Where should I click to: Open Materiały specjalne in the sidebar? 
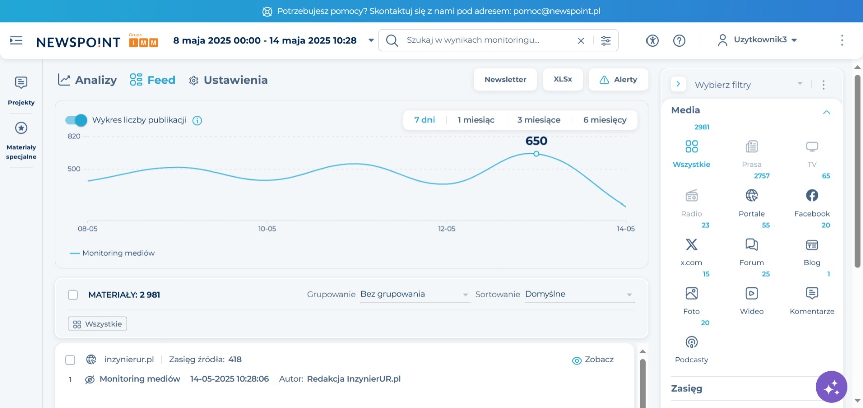pyautogui.click(x=21, y=141)
